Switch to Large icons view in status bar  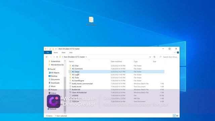(177, 116)
